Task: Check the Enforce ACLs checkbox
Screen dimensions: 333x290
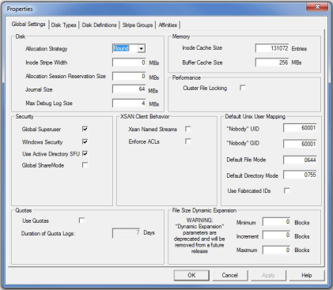Action: coord(187,141)
